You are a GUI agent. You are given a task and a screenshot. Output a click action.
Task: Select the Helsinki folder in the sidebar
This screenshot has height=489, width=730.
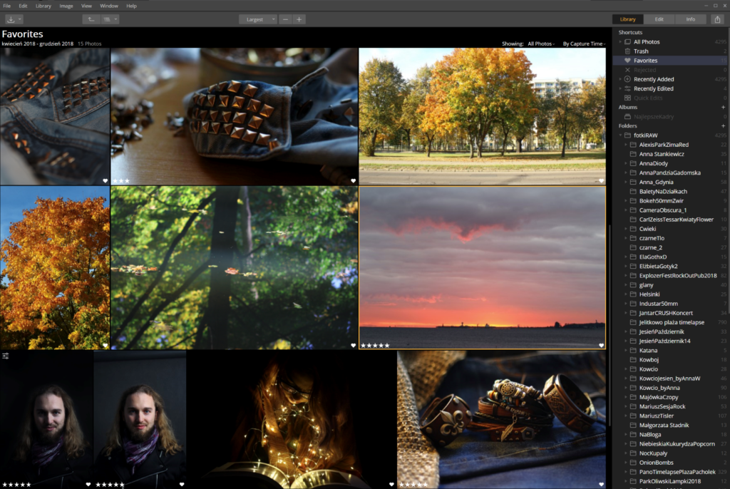click(x=649, y=294)
